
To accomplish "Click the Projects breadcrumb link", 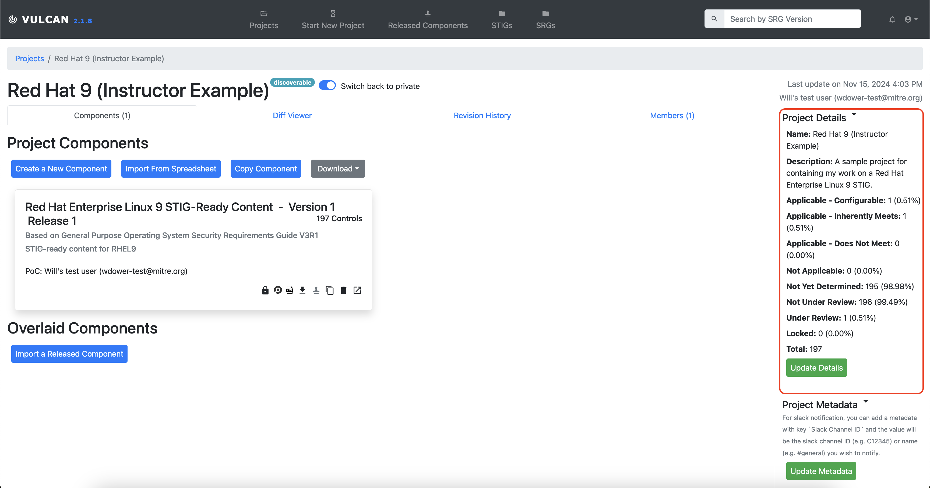I will coord(29,58).
